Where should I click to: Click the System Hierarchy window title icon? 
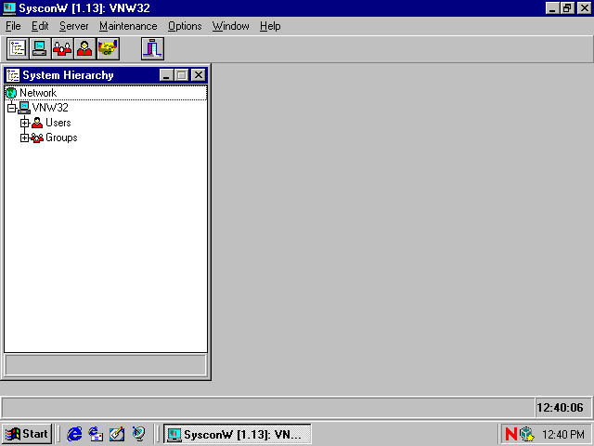pyautogui.click(x=13, y=75)
